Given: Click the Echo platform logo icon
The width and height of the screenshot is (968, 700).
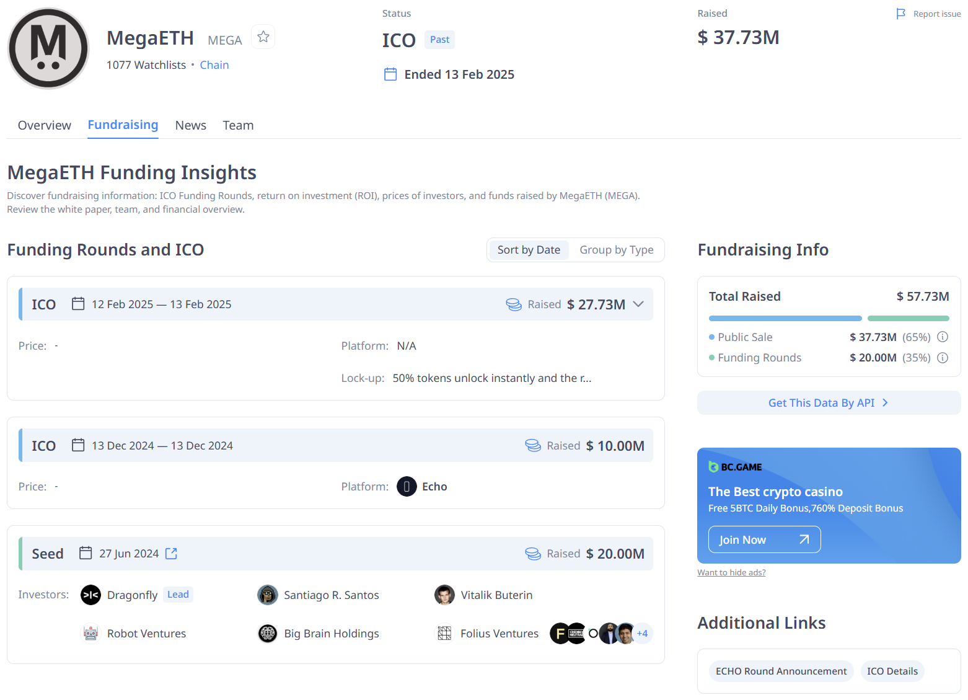Looking at the screenshot, I should [x=407, y=487].
